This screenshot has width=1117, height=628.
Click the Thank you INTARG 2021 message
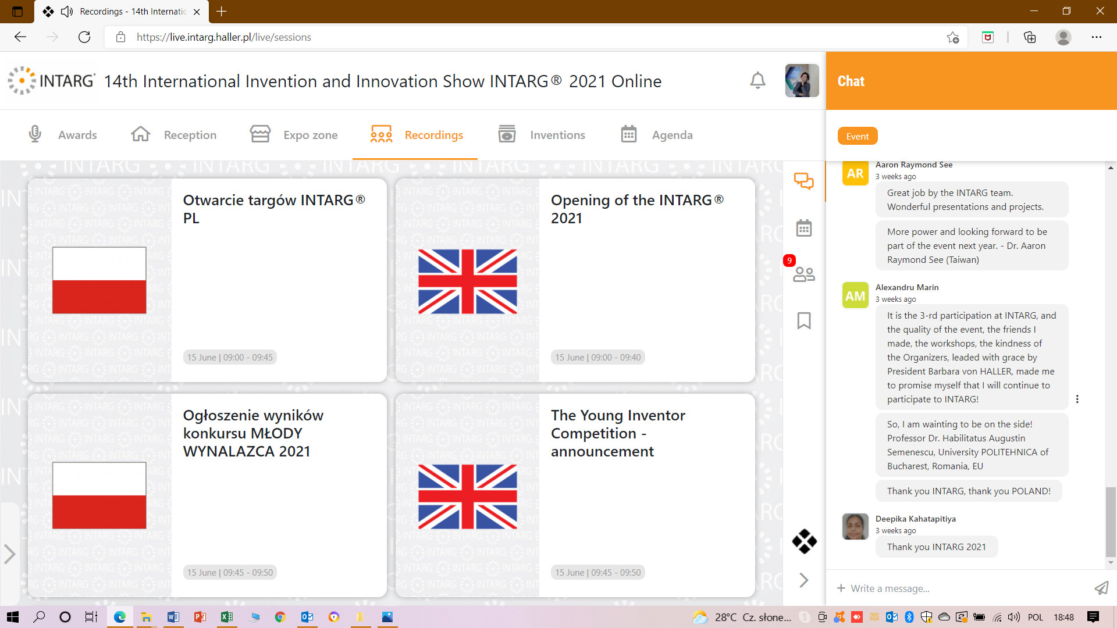(x=936, y=547)
